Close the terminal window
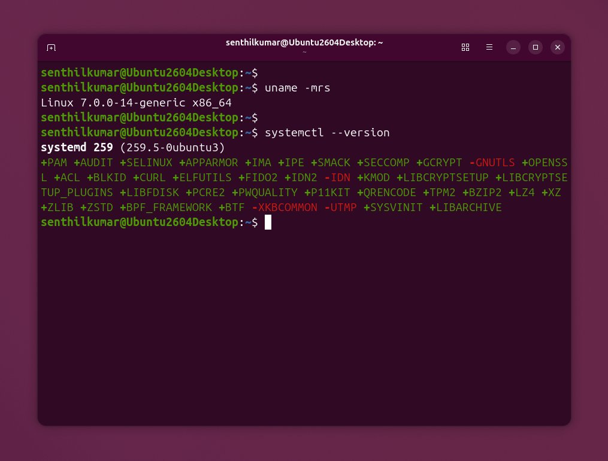 (558, 47)
